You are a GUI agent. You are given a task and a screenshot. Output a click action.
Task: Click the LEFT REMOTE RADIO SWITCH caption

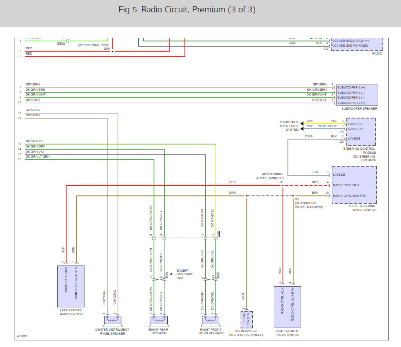click(71, 312)
